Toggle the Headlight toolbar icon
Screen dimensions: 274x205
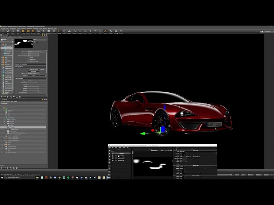coord(64,31)
